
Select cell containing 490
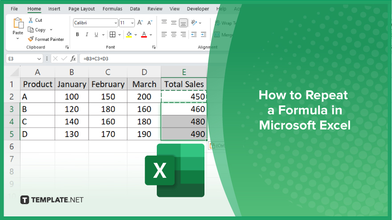click(x=184, y=134)
